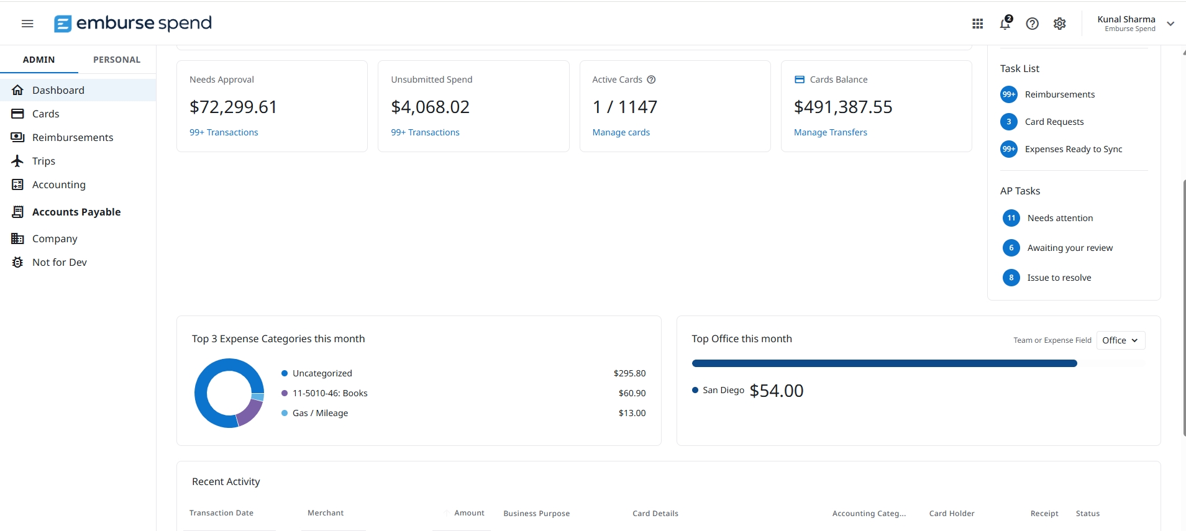Click the Company building icon
The height and width of the screenshot is (531, 1186).
pyautogui.click(x=17, y=238)
